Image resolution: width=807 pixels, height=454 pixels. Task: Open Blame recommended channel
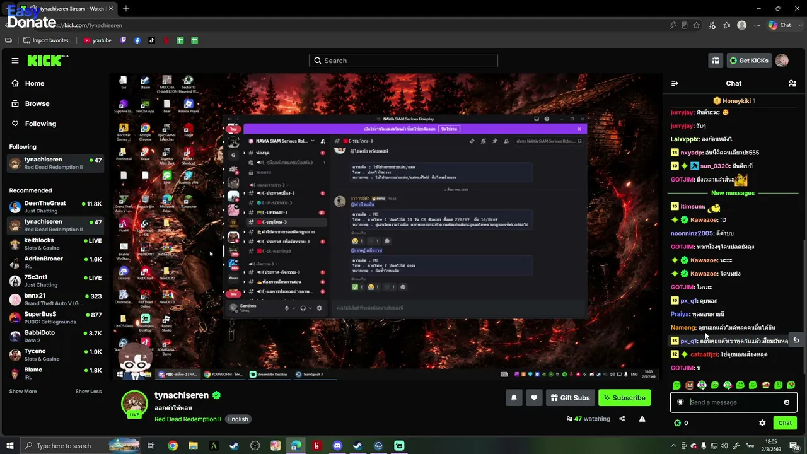pos(55,373)
